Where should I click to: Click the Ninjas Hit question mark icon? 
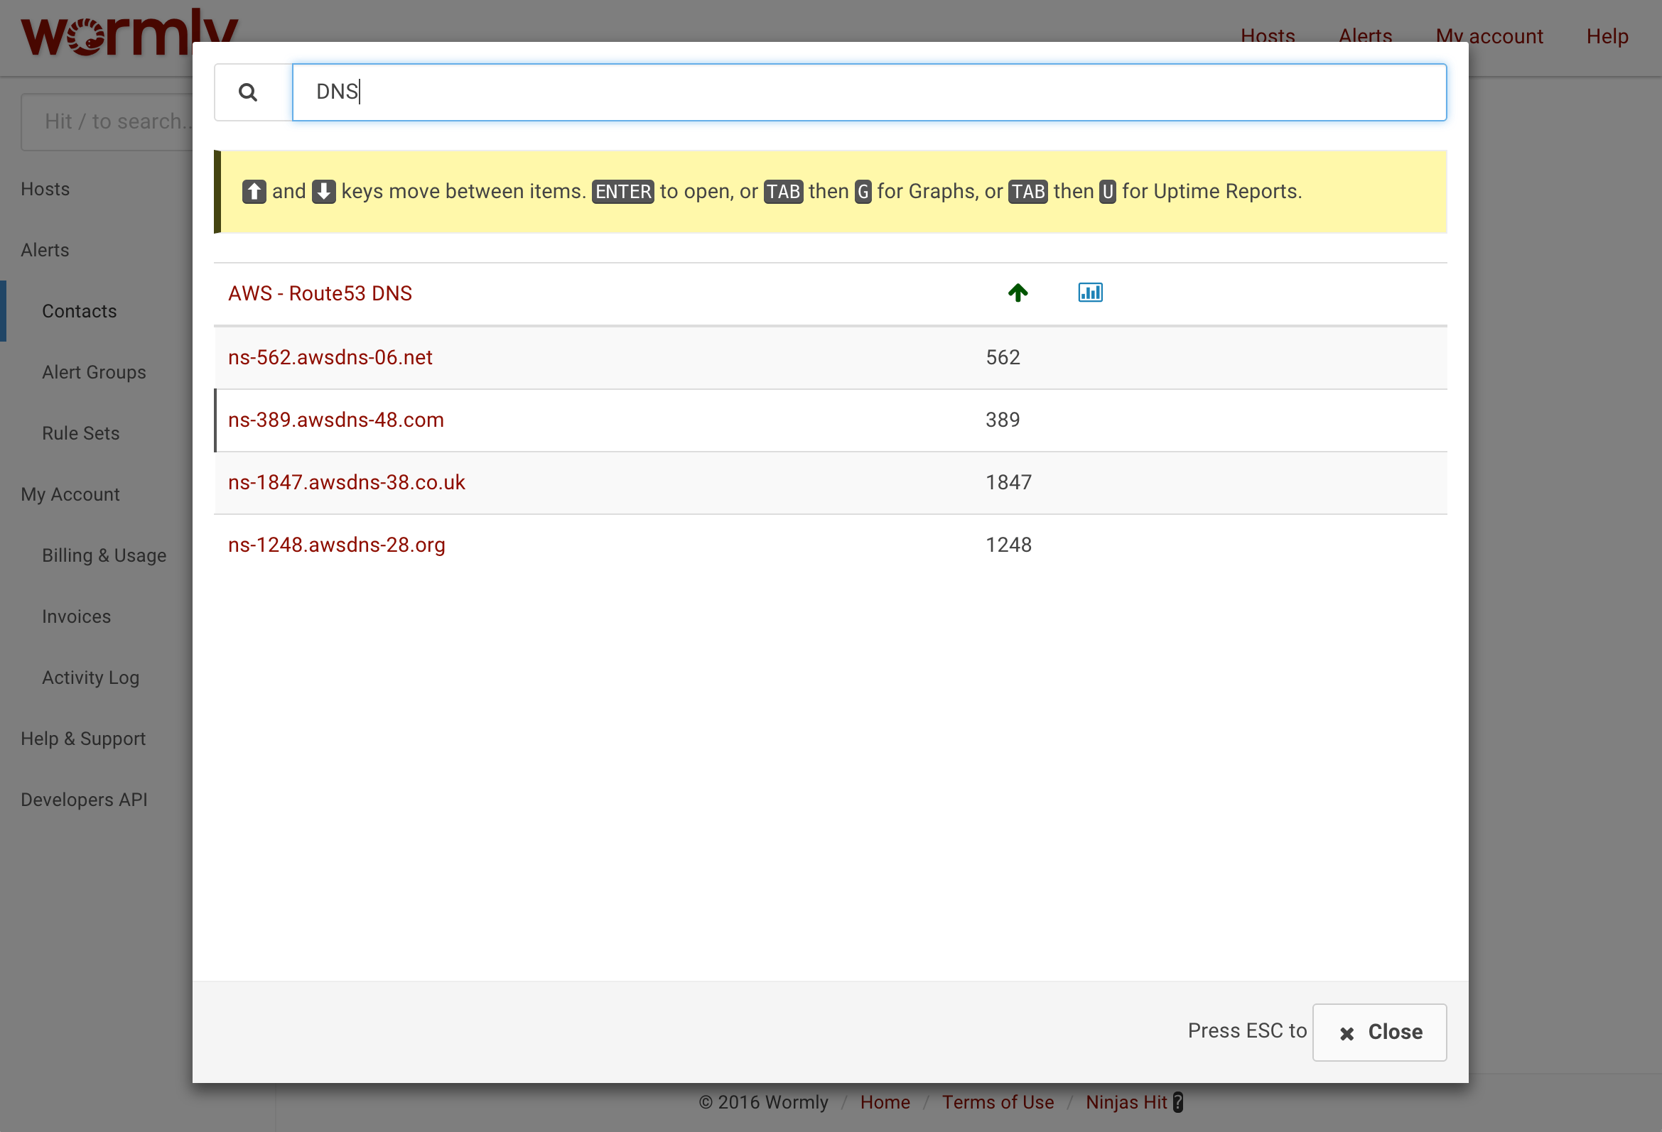pyautogui.click(x=1177, y=1103)
